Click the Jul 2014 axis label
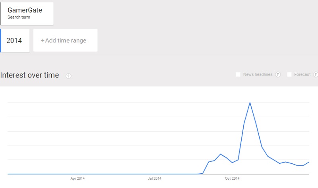Screen dimensions: 318x188 click(x=155, y=178)
